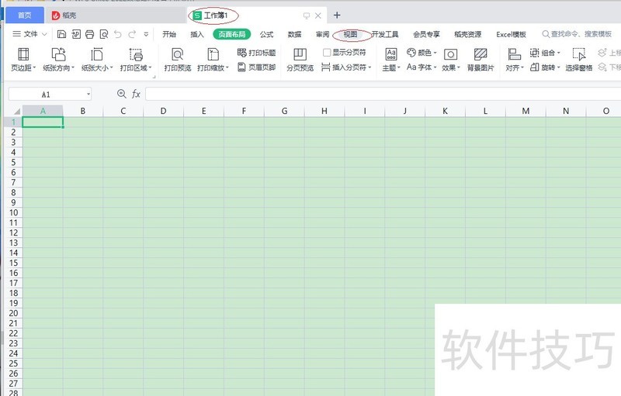Open the 颜色 theme colors picker
Viewport: 621px width, 396px height.
[422, 53]
